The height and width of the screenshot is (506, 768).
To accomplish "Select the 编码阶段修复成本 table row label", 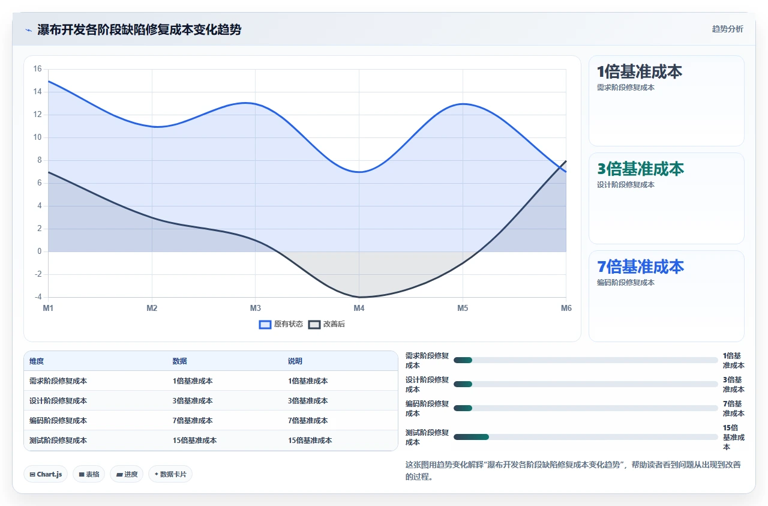I will [58, 421].
